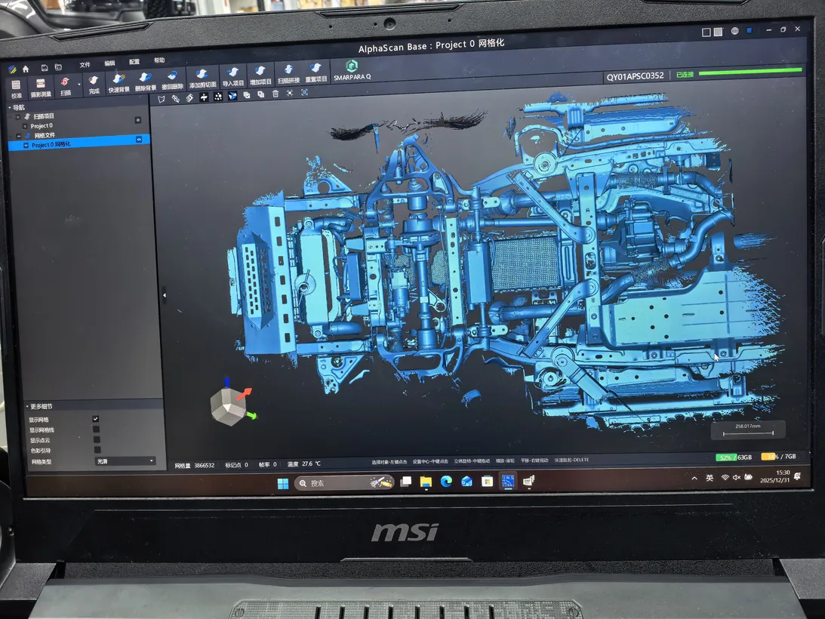Open the 网格类型 dropdown showing 光滑
This screenshot has width=825, height=619.
[x=125, y=460]
